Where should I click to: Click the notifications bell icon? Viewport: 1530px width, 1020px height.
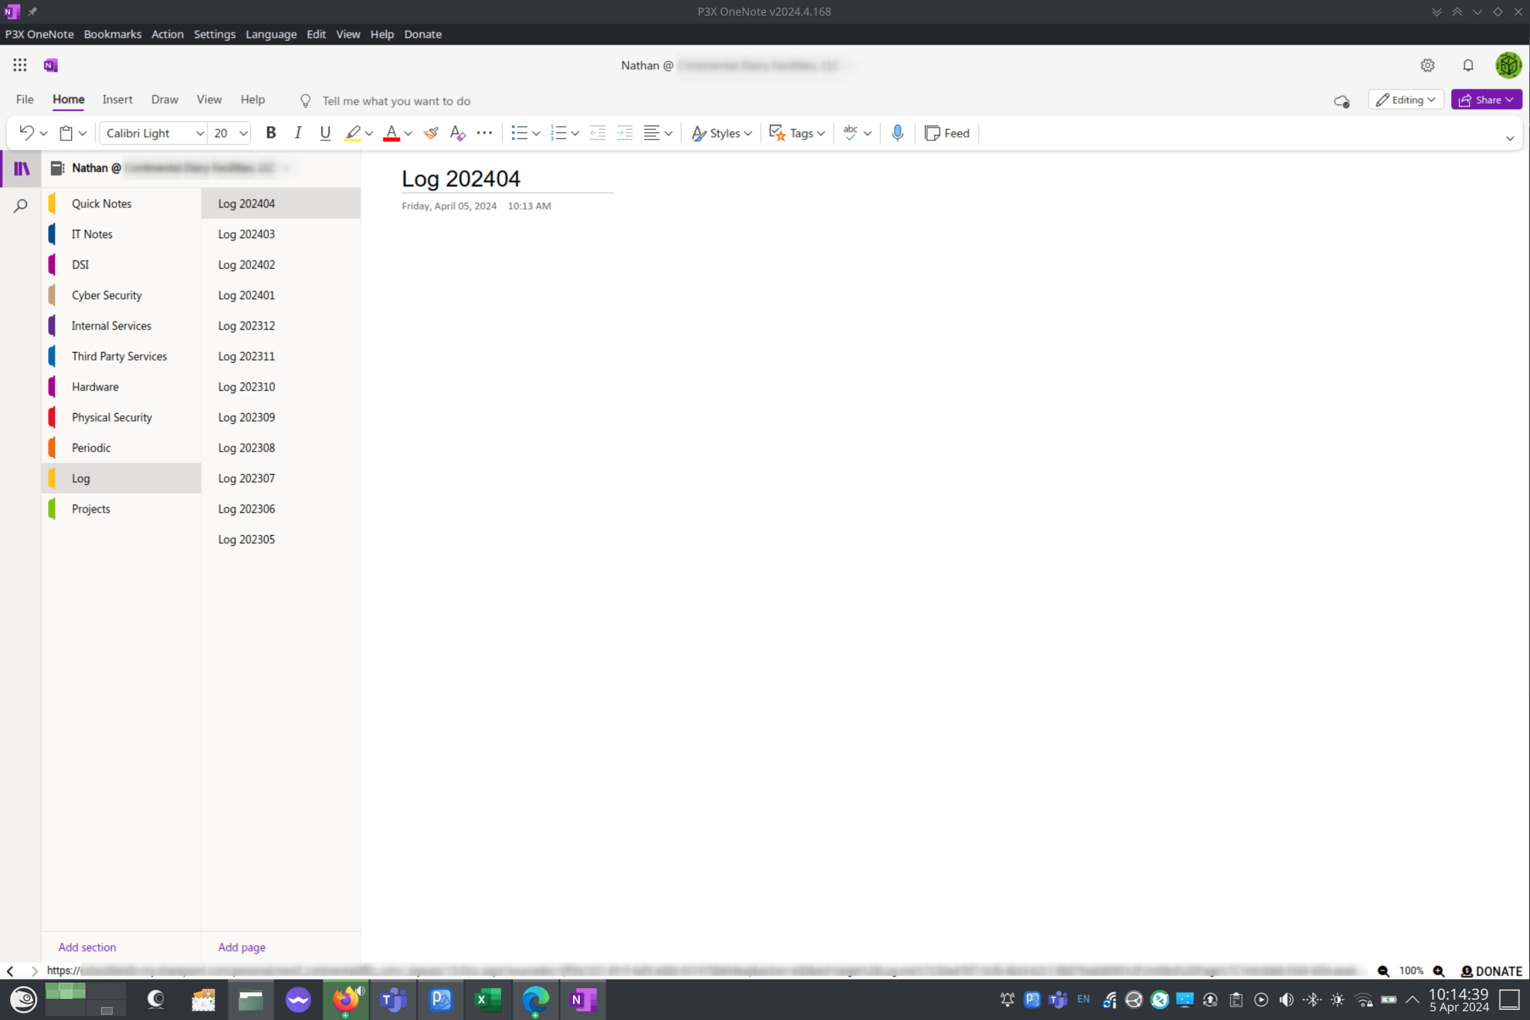(1468, 65)
